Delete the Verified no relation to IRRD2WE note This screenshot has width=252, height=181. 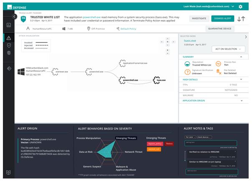tap(235, 152)
